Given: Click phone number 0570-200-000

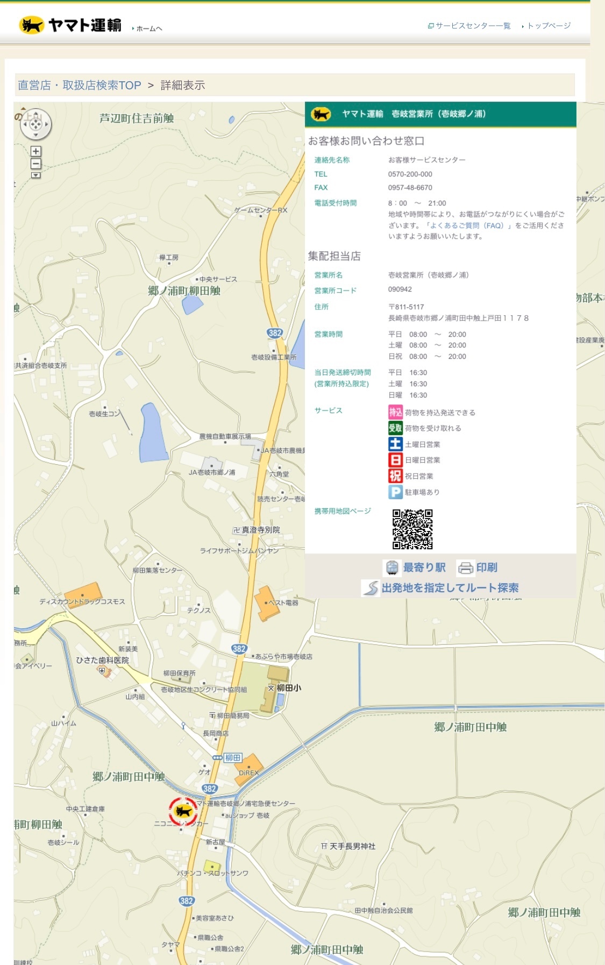Looking at the screenshot, I should click(x=410, y=174).
